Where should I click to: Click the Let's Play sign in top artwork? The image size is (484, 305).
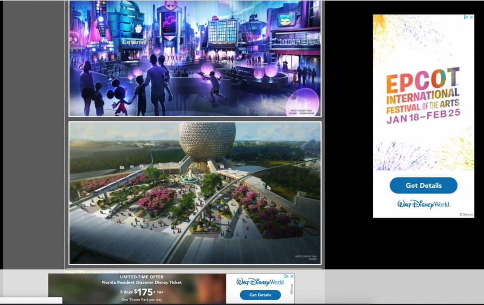169,22
